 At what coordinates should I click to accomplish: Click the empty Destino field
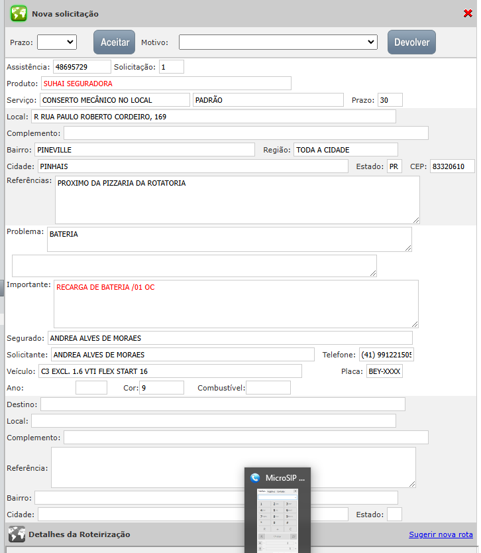click(x=223, y=404)
